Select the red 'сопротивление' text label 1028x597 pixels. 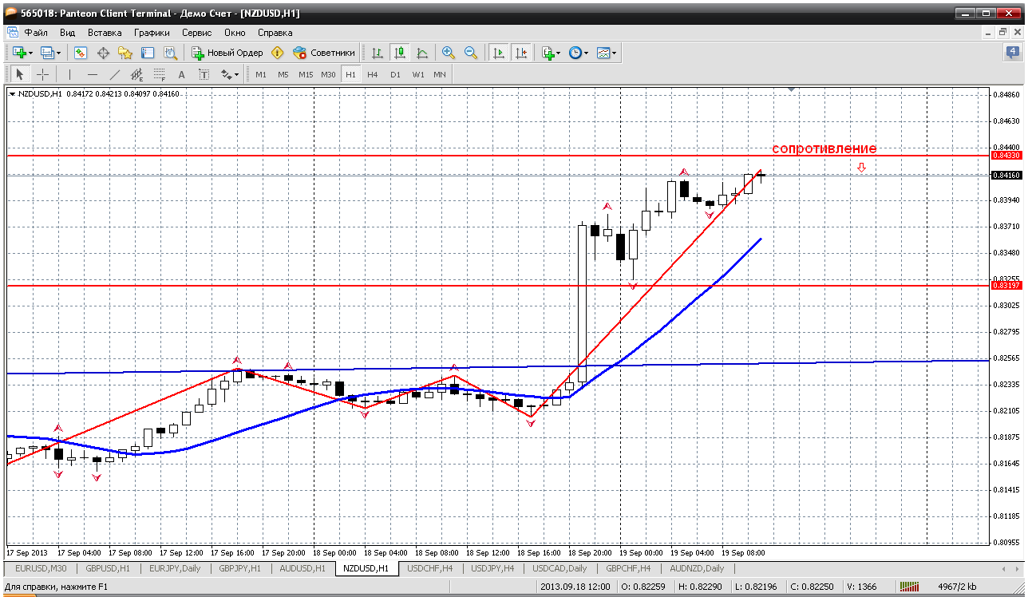(x=824, y=148)
